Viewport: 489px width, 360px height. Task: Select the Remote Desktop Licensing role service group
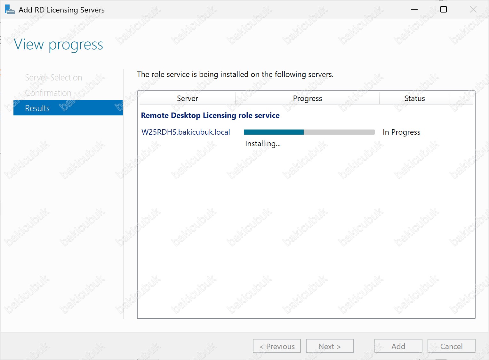210,115
